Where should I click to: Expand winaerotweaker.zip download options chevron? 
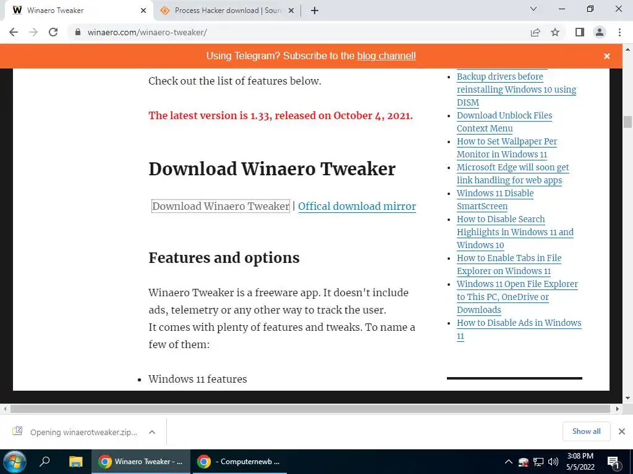tap(152, 432)
